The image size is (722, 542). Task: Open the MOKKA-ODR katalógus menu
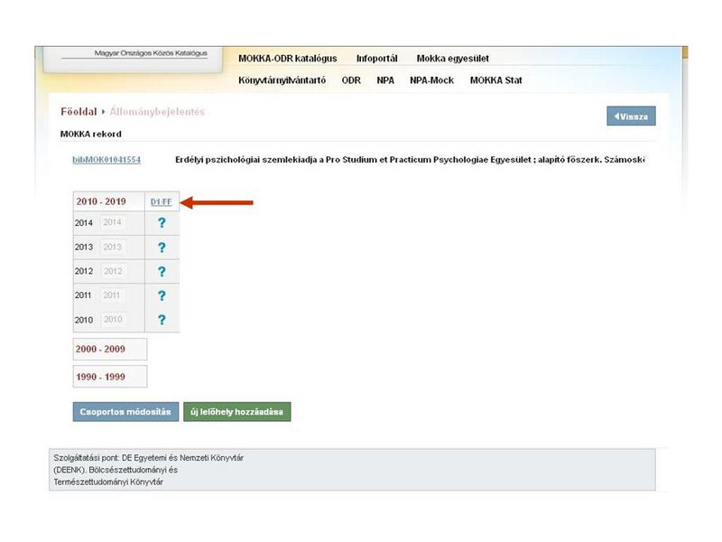287,59
